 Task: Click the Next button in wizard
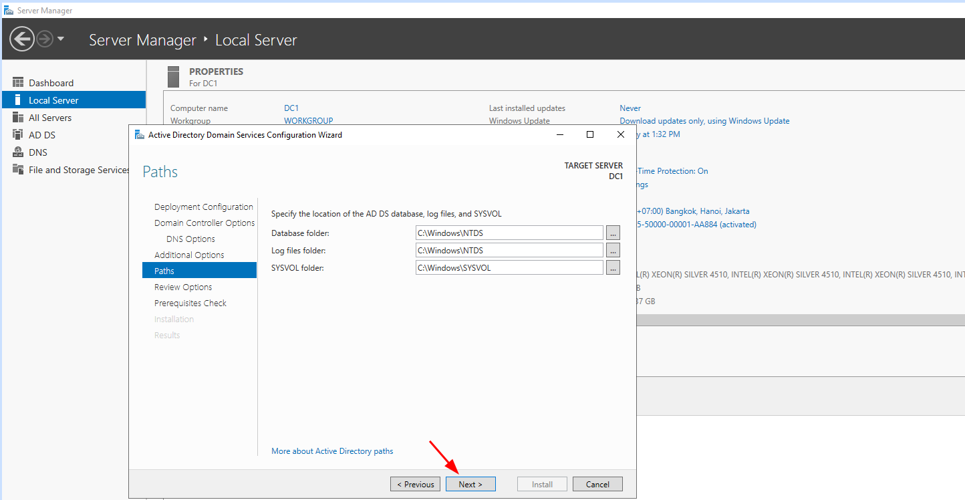tap(470, 485)
